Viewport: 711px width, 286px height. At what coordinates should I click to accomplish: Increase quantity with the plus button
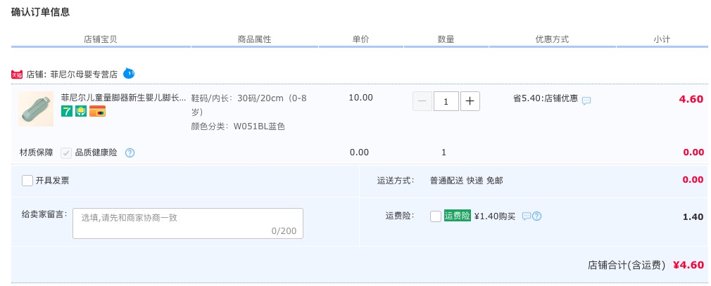(470, 101)
